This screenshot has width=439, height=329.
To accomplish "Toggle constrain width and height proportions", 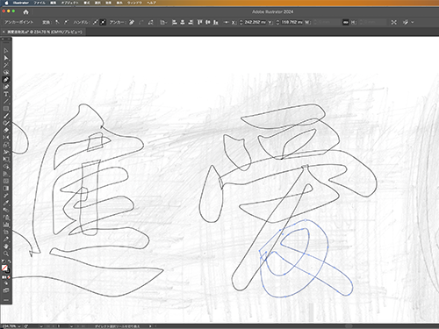I will 346,22.
